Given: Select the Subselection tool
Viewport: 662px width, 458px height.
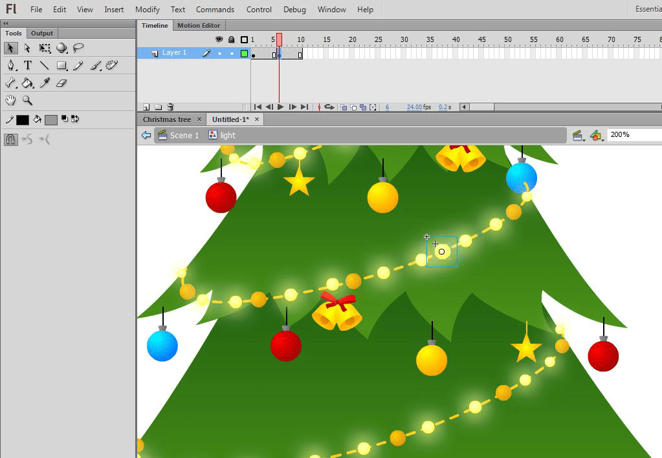Looking at the screenshot, I should (27, 48).
